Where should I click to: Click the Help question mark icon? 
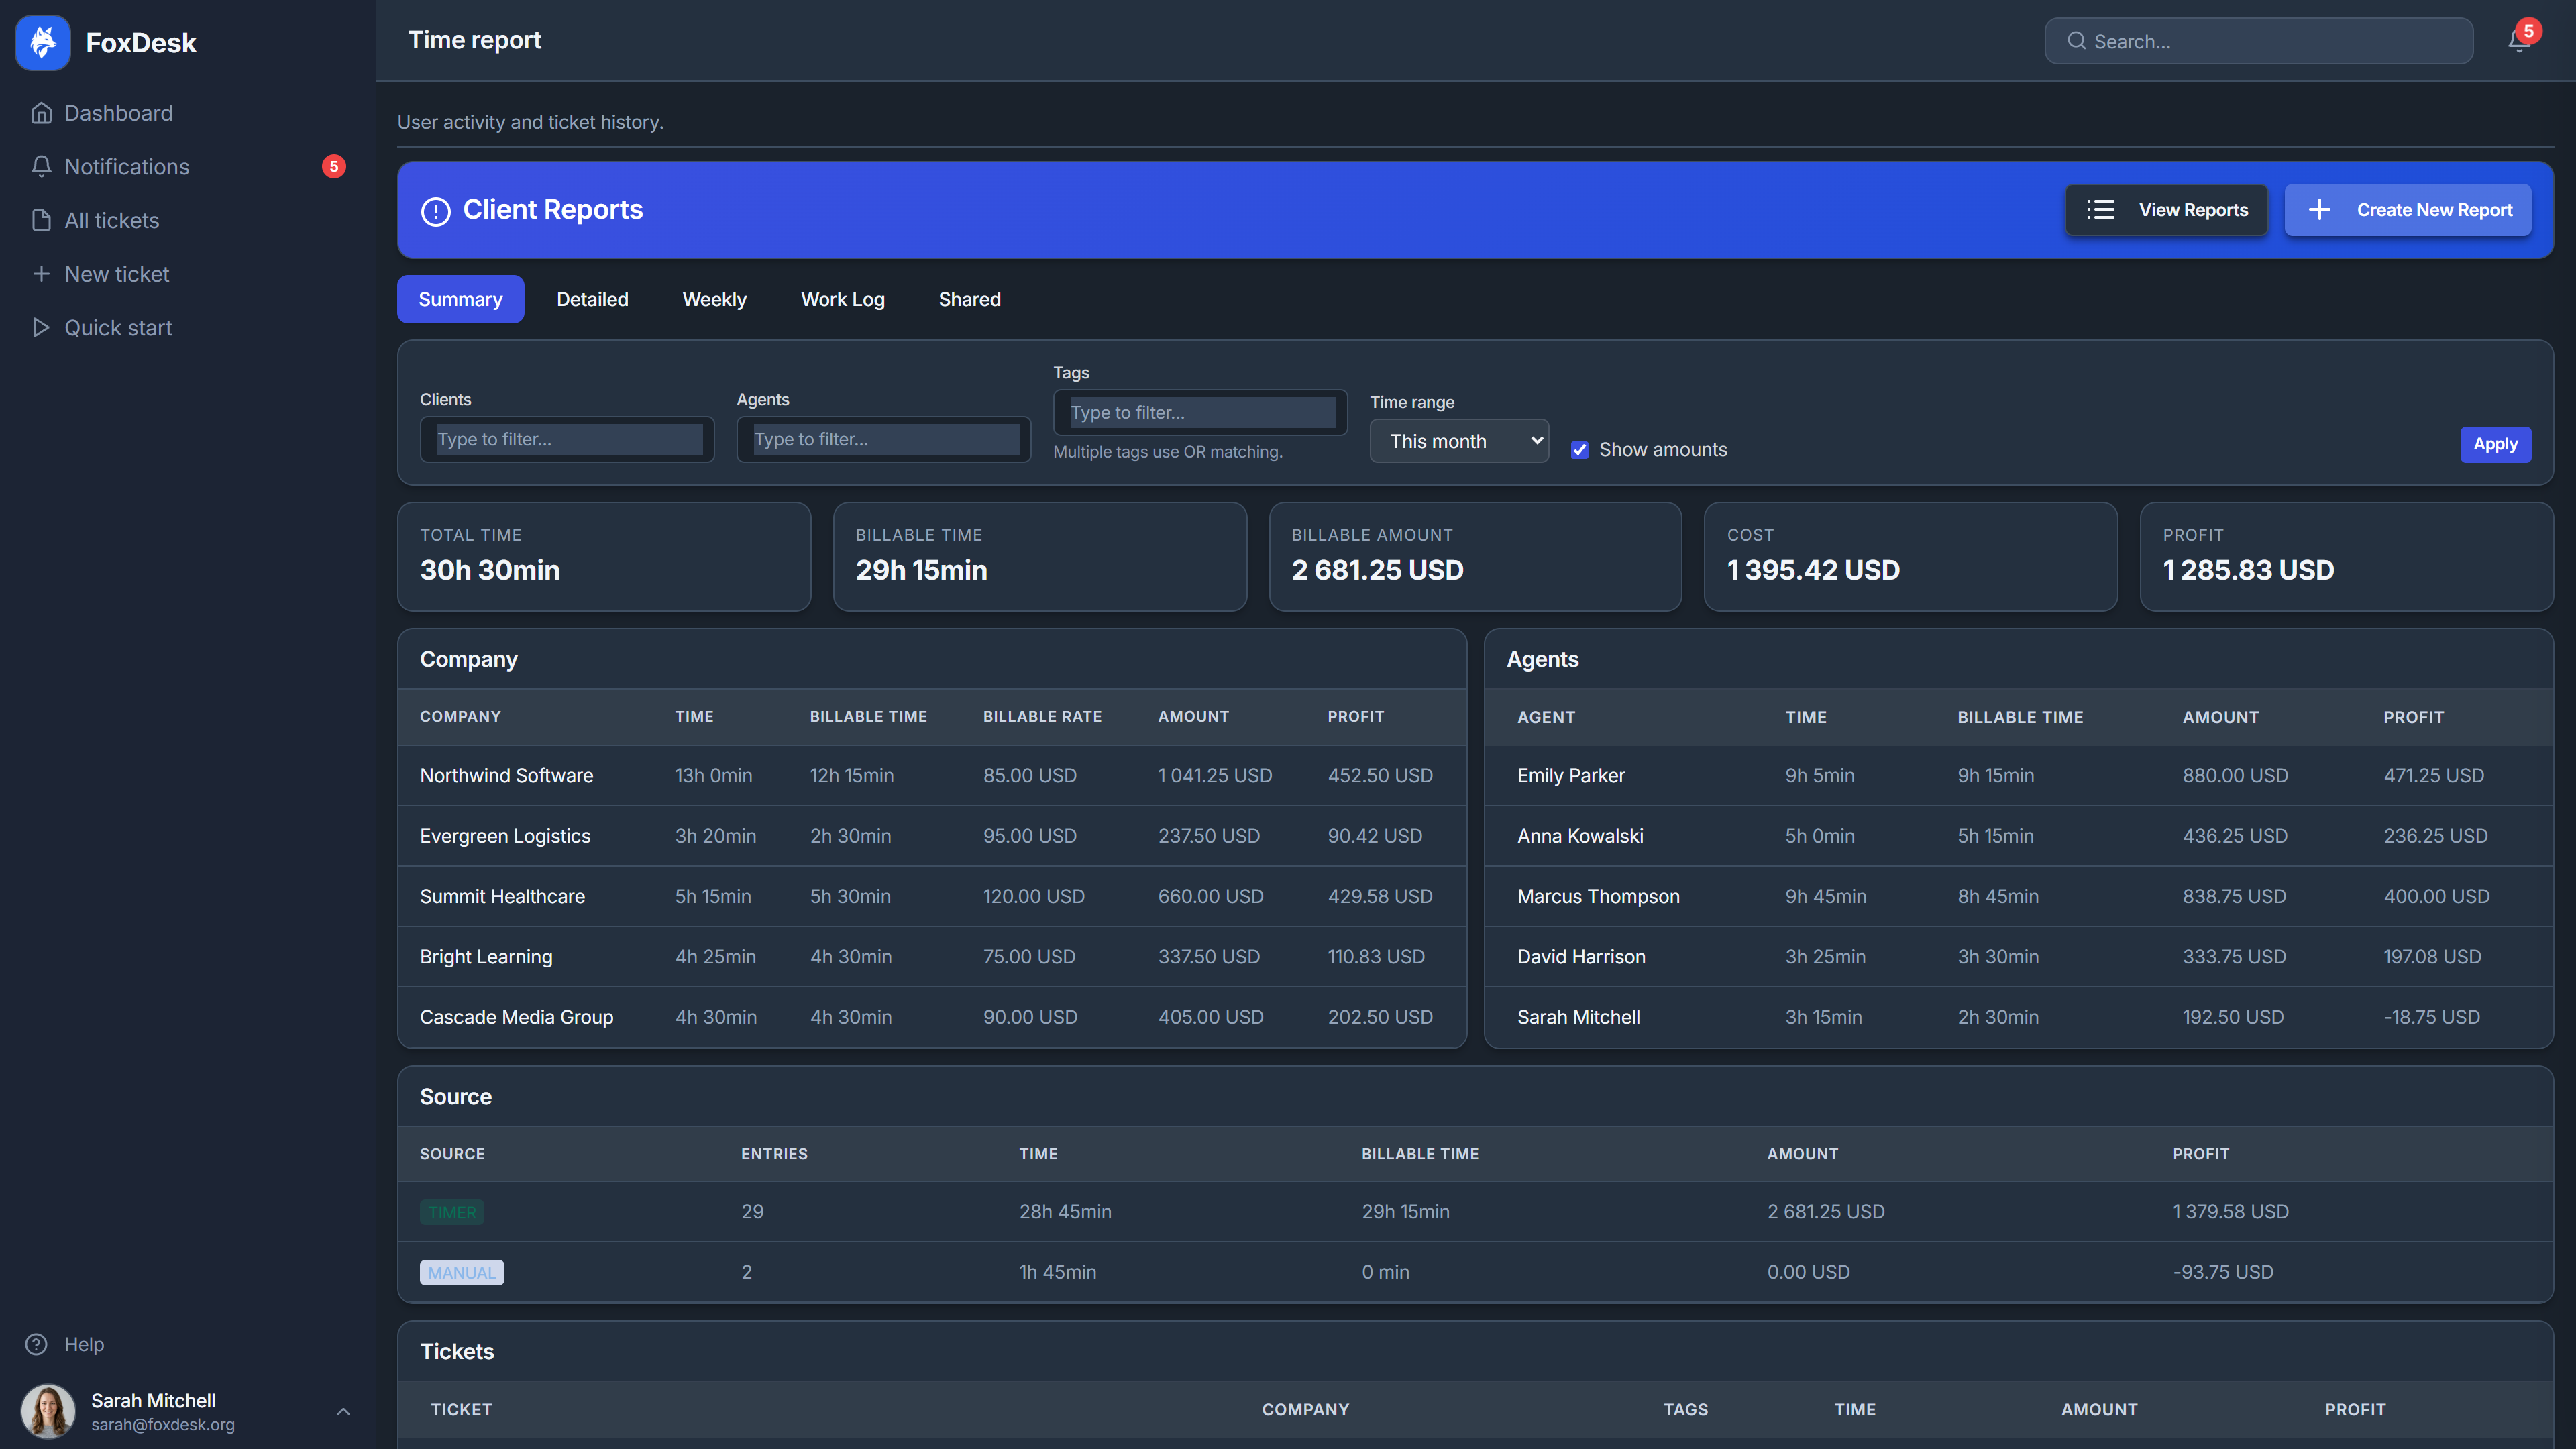[37, 1344]
